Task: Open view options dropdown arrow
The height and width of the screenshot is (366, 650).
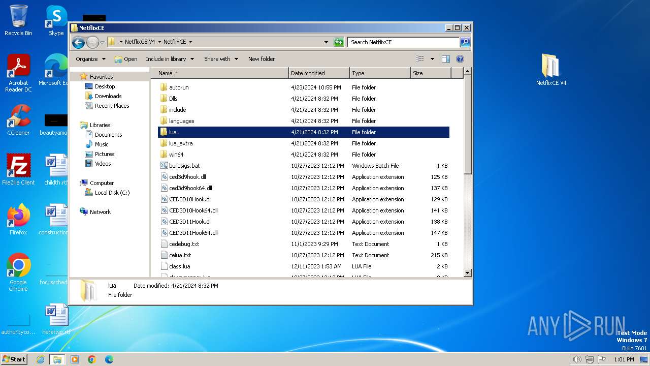Action: (x=432, y=59)
